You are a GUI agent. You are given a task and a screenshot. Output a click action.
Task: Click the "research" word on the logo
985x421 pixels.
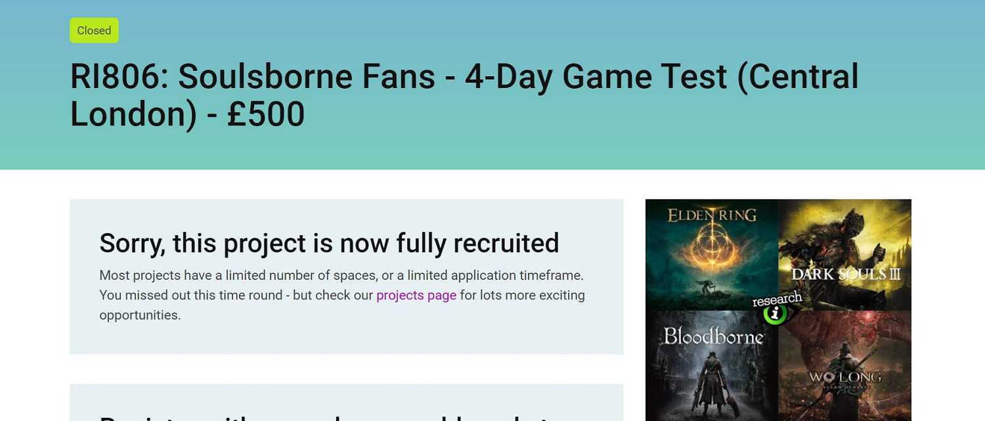(x=777, y=299)
